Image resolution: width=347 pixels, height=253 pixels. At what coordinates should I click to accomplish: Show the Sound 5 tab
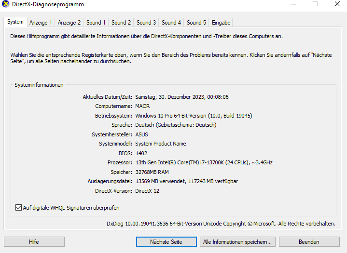(x=196, y=23)
